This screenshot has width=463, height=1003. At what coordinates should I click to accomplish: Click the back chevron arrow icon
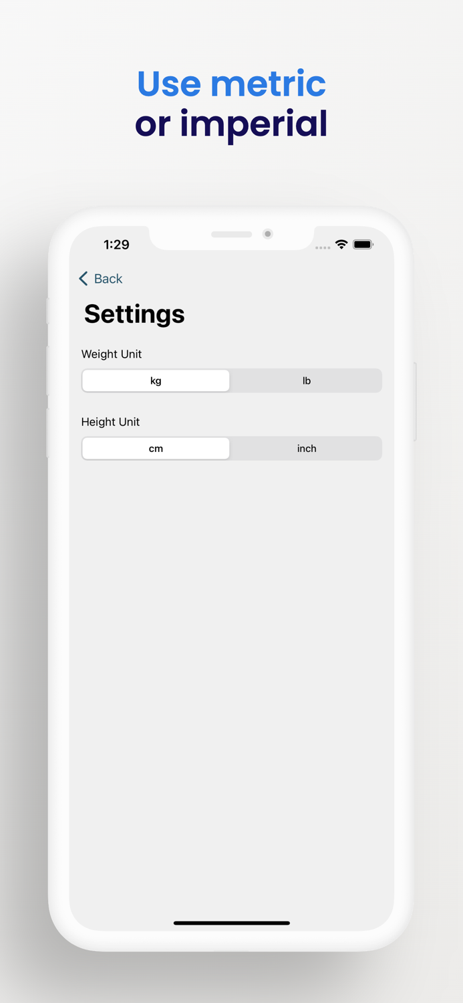[83, 278]
